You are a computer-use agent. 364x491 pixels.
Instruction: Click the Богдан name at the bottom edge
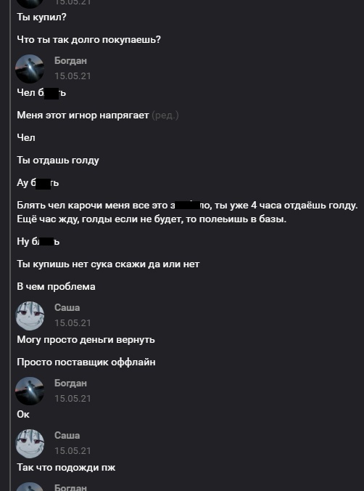(x=70, y=487)
